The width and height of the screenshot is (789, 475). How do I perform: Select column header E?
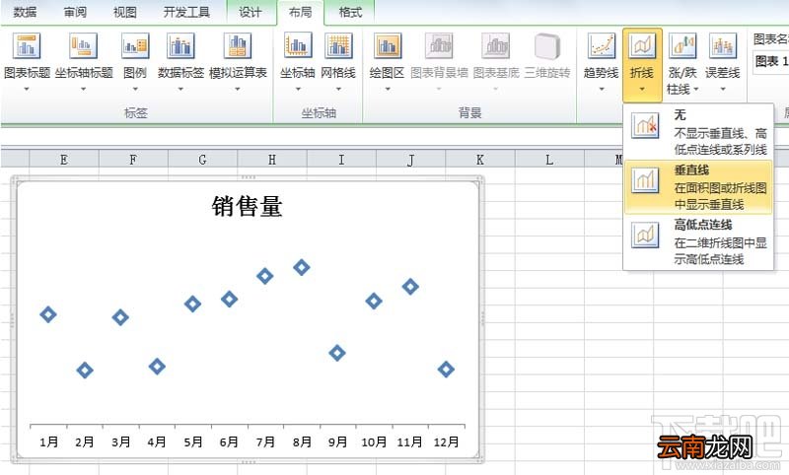[x=64, y=160]
